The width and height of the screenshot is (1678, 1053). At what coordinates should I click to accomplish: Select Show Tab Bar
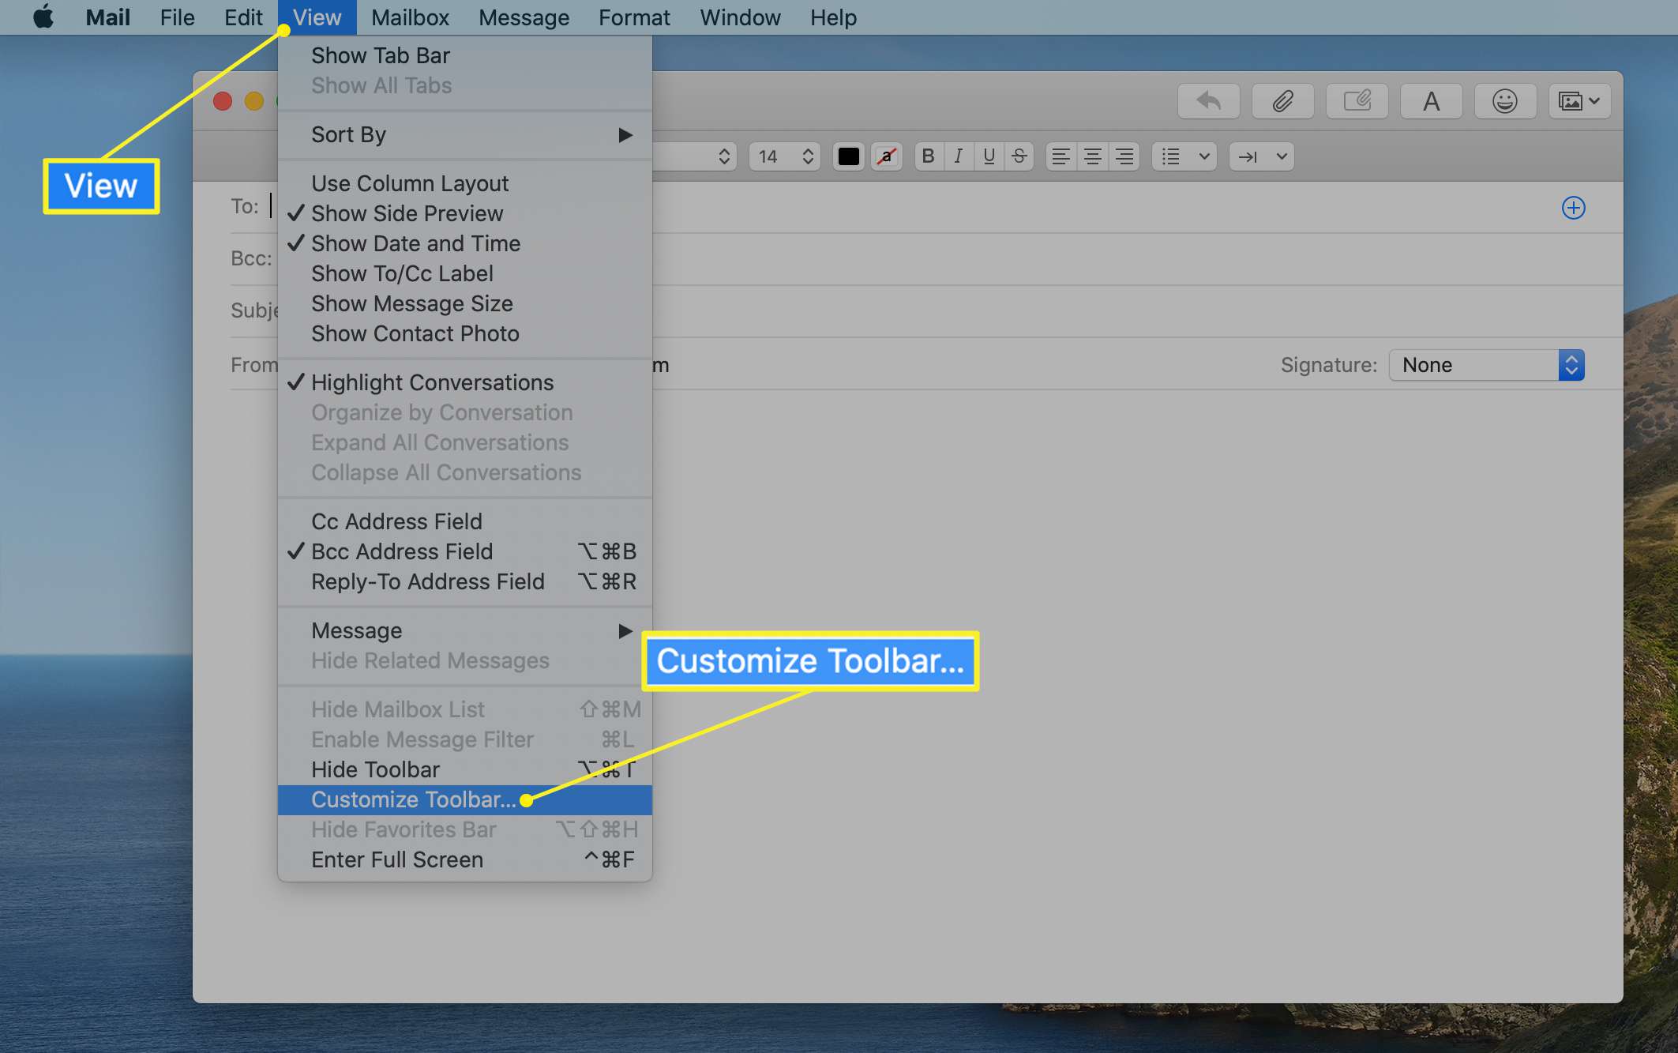465,55
